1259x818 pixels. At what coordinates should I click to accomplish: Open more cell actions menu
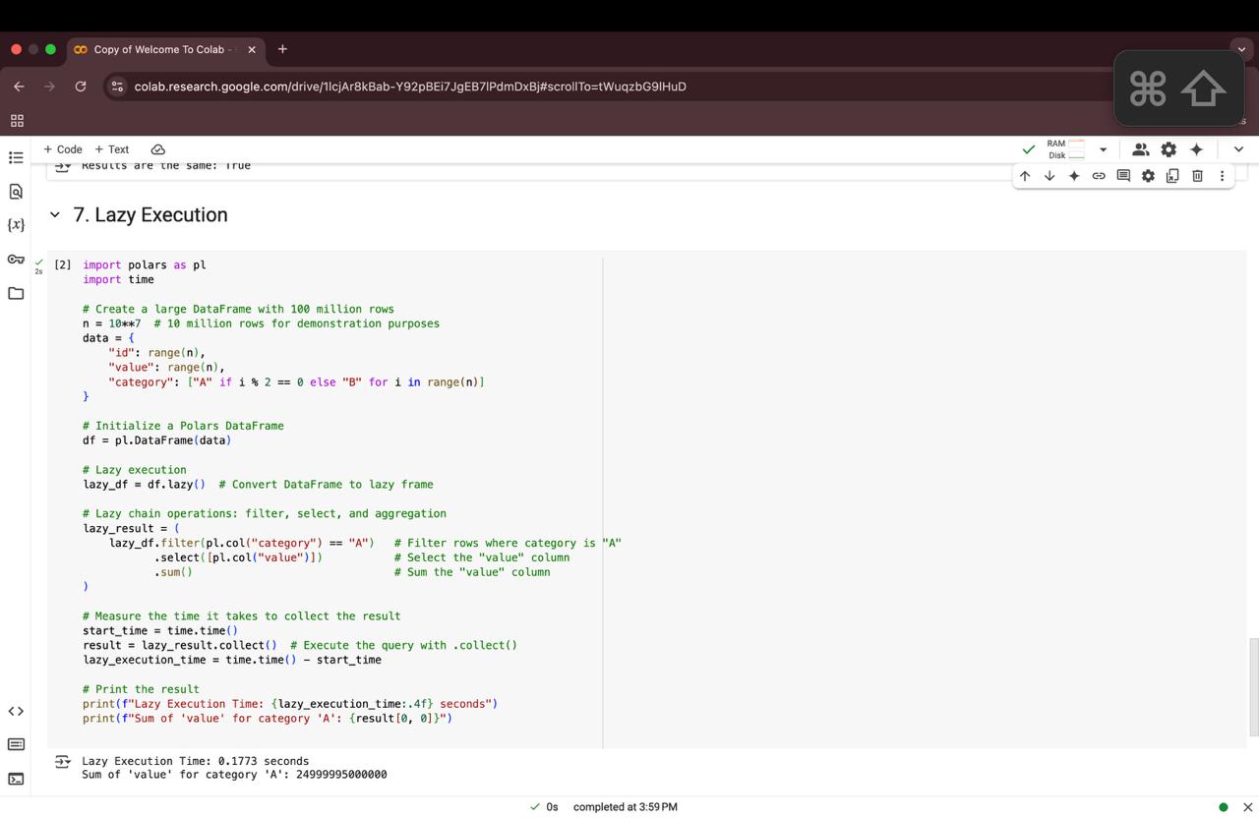pyautogui.click(x=1222, y=176)
